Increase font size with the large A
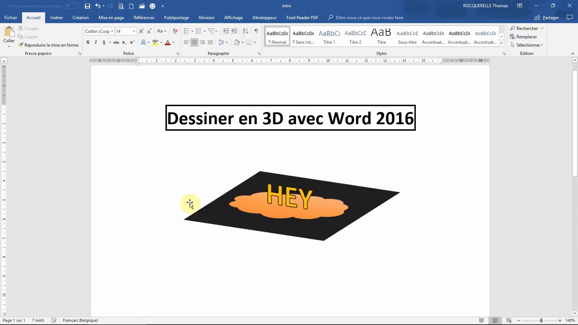The image size is (578, 325). click(x=141, y=31)
